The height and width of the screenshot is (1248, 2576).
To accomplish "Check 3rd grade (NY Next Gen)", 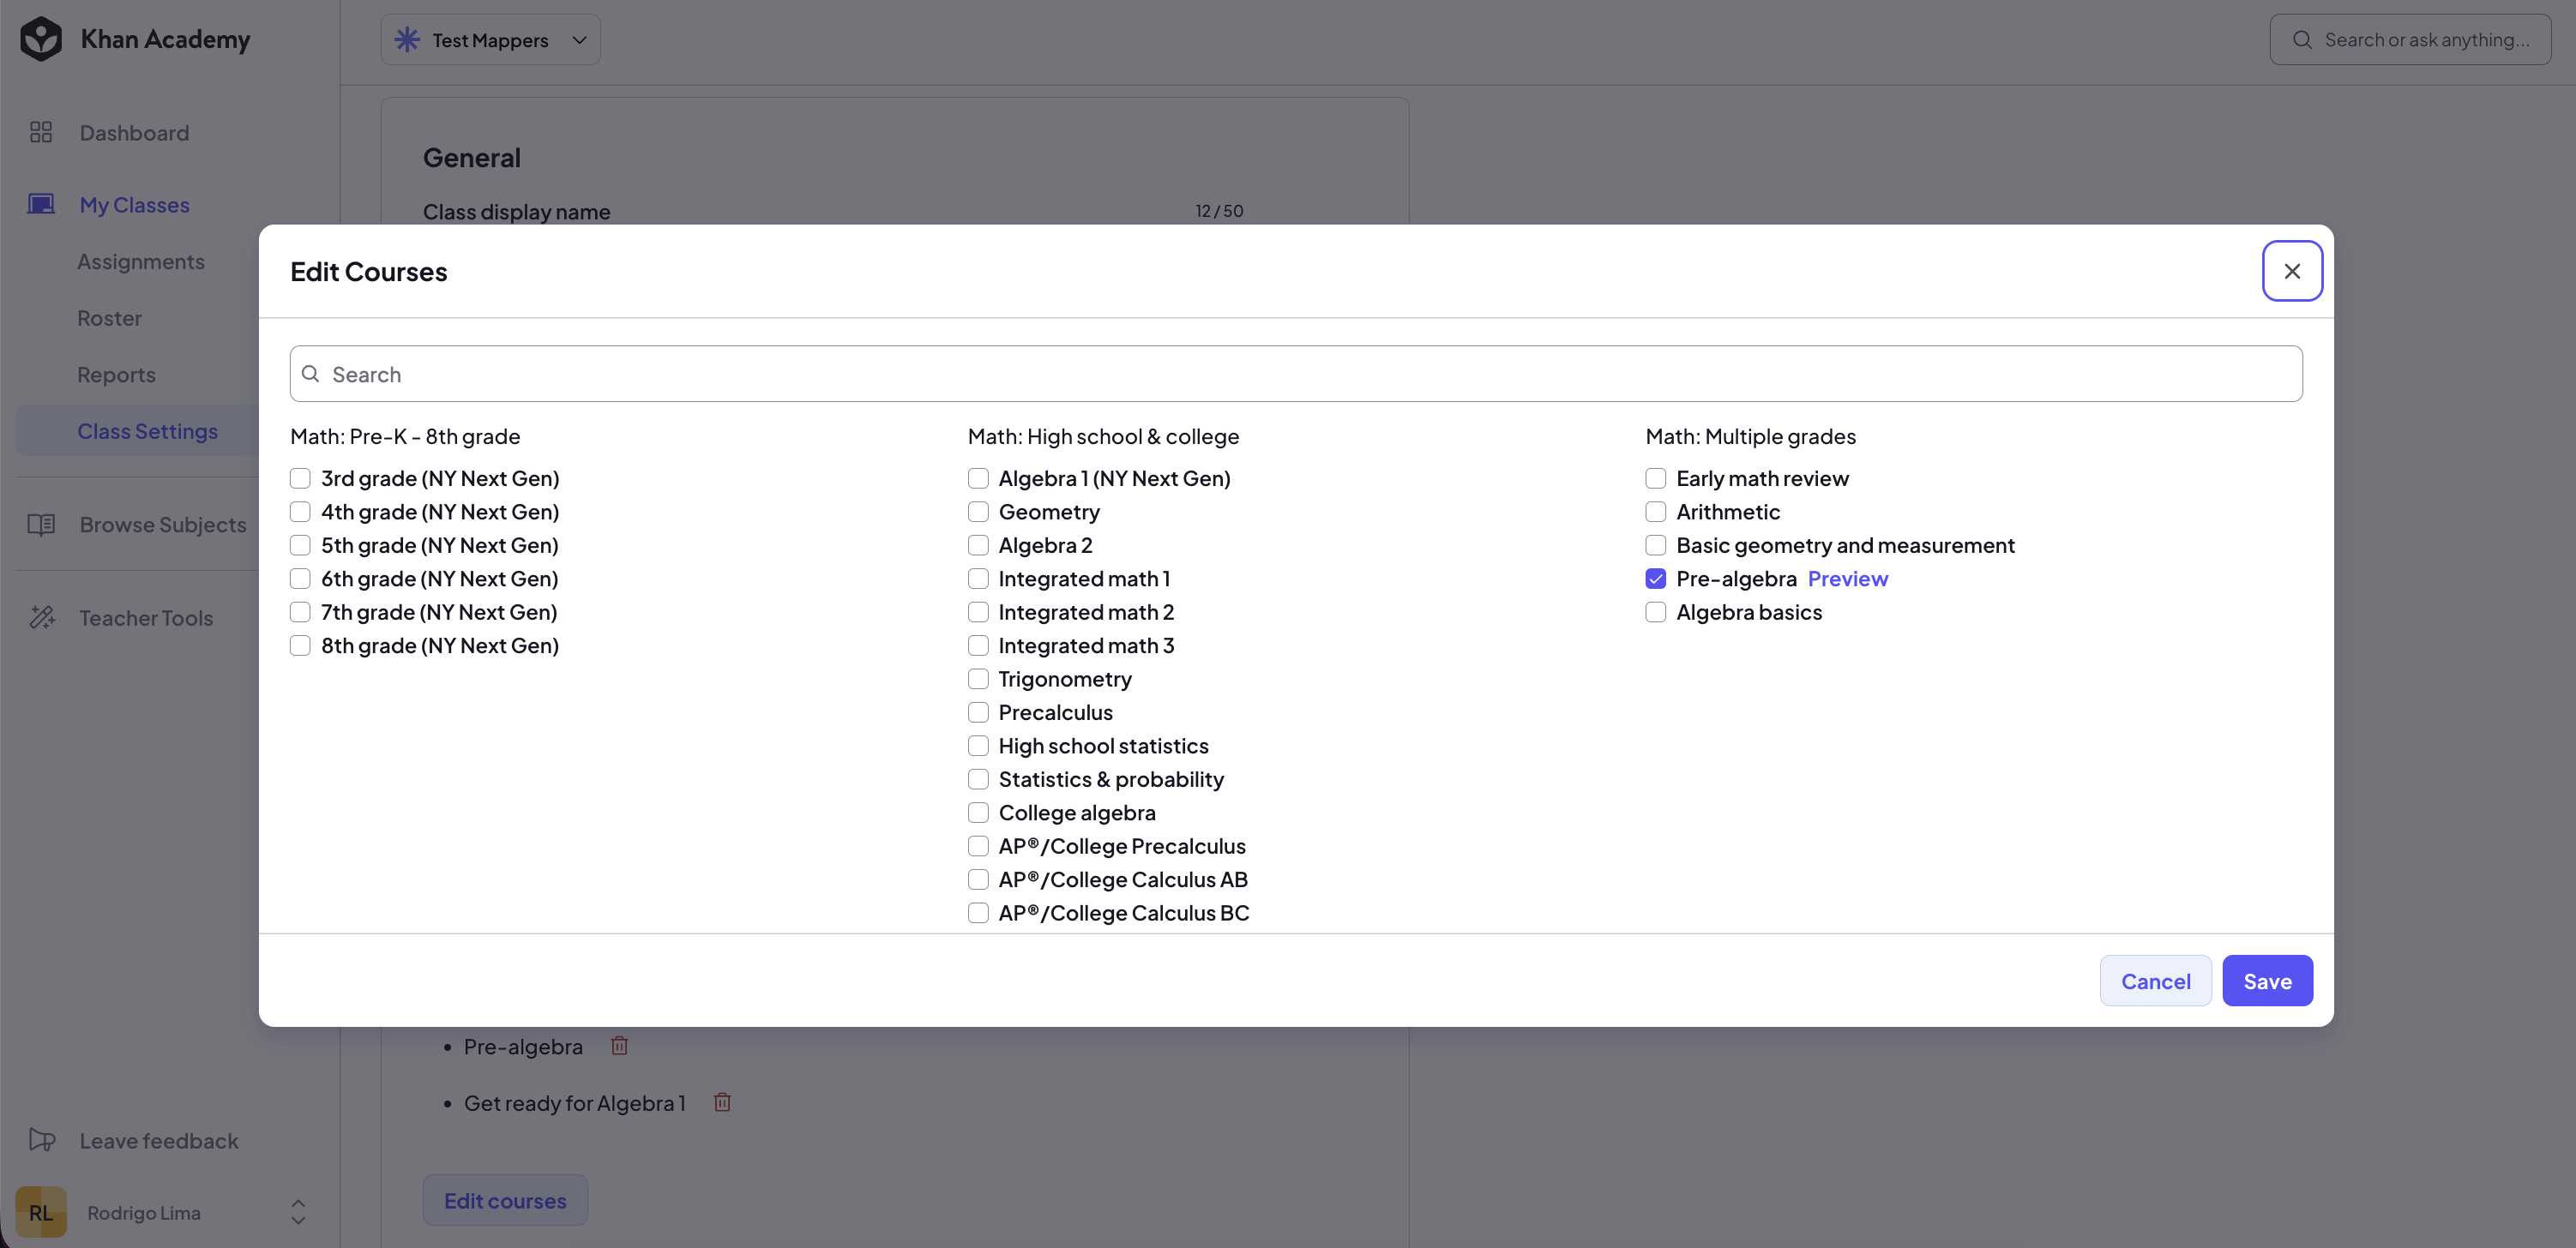I will point(300,477).
